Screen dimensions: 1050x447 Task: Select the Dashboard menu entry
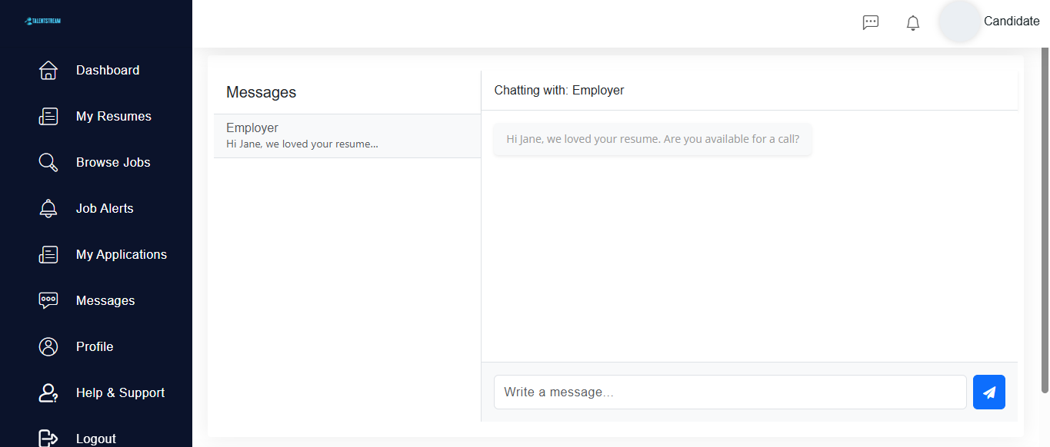click(108, 70)
